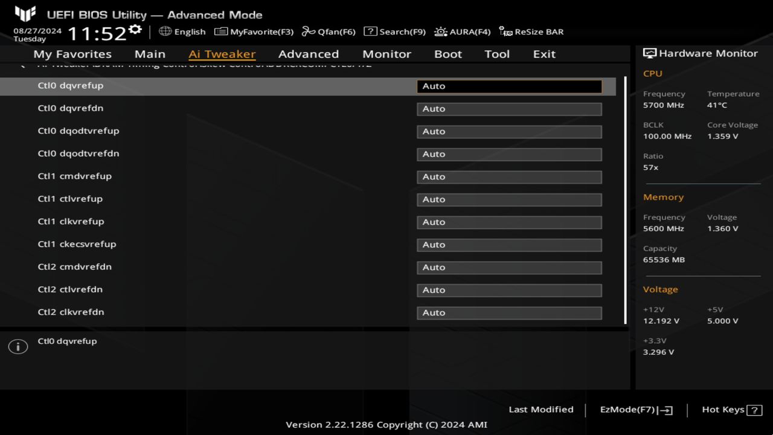This screenshot has width=773, height=435.
Task: Open the Advanced tab
Action: coord(309,54)
